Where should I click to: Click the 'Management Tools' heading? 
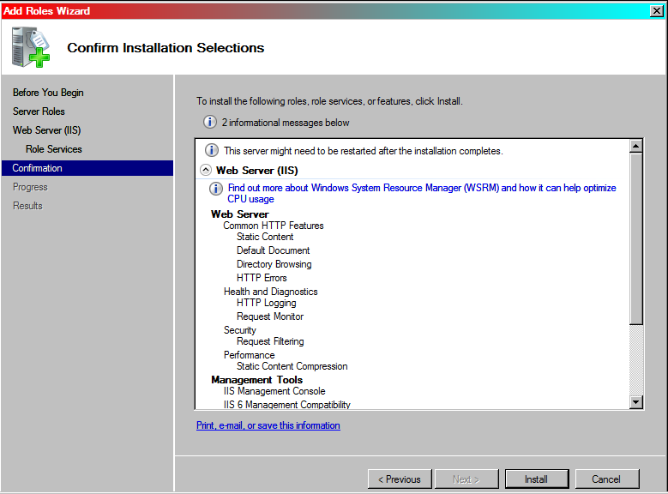tap(257, 380)
